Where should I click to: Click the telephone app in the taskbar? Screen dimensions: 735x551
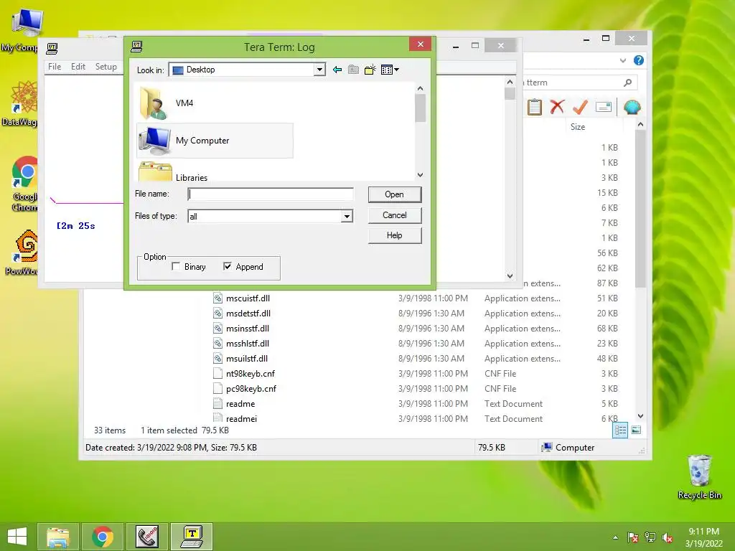click(146, 537)
